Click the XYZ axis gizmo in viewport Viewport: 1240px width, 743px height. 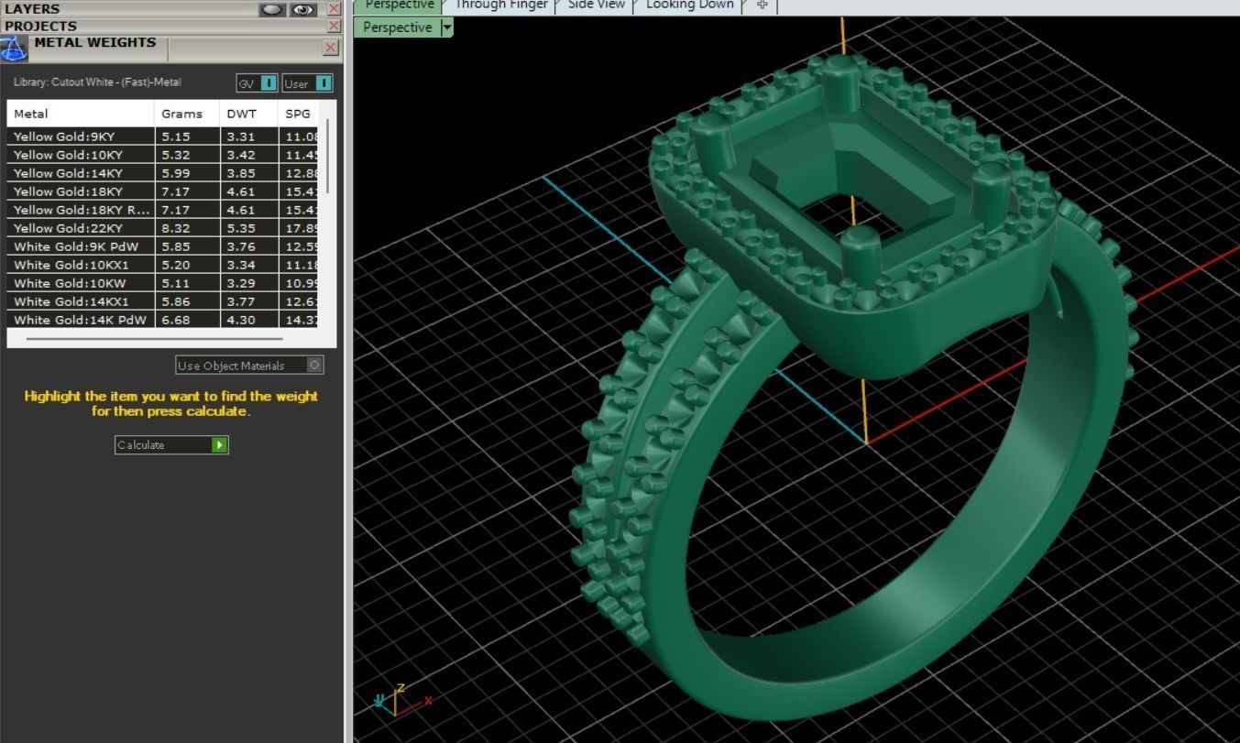pyautogui.click(x=401, y=700)
